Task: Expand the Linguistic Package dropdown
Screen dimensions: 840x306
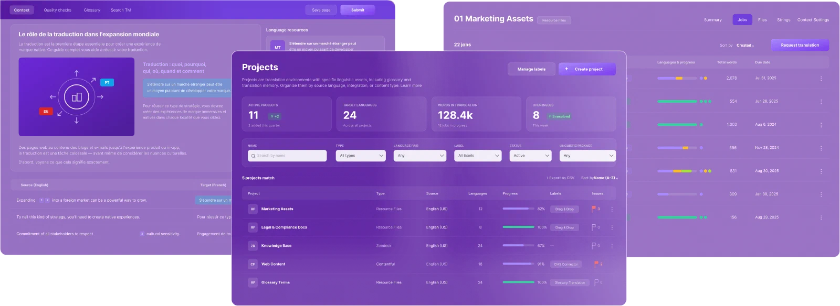Action: click(587, 156)
